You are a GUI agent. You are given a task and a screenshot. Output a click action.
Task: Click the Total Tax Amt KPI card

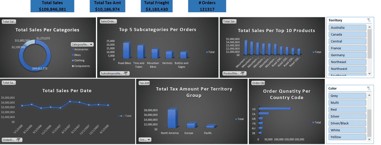pos(107,6)
